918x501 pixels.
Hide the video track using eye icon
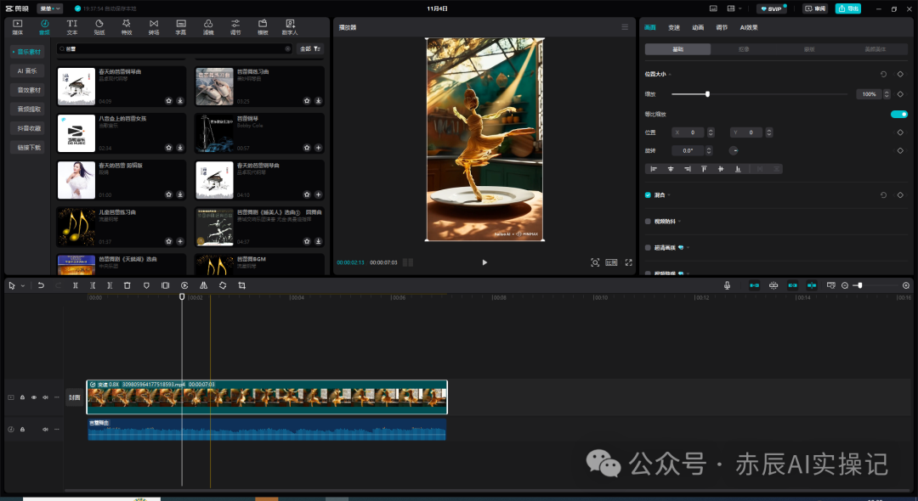pos(34,397)
